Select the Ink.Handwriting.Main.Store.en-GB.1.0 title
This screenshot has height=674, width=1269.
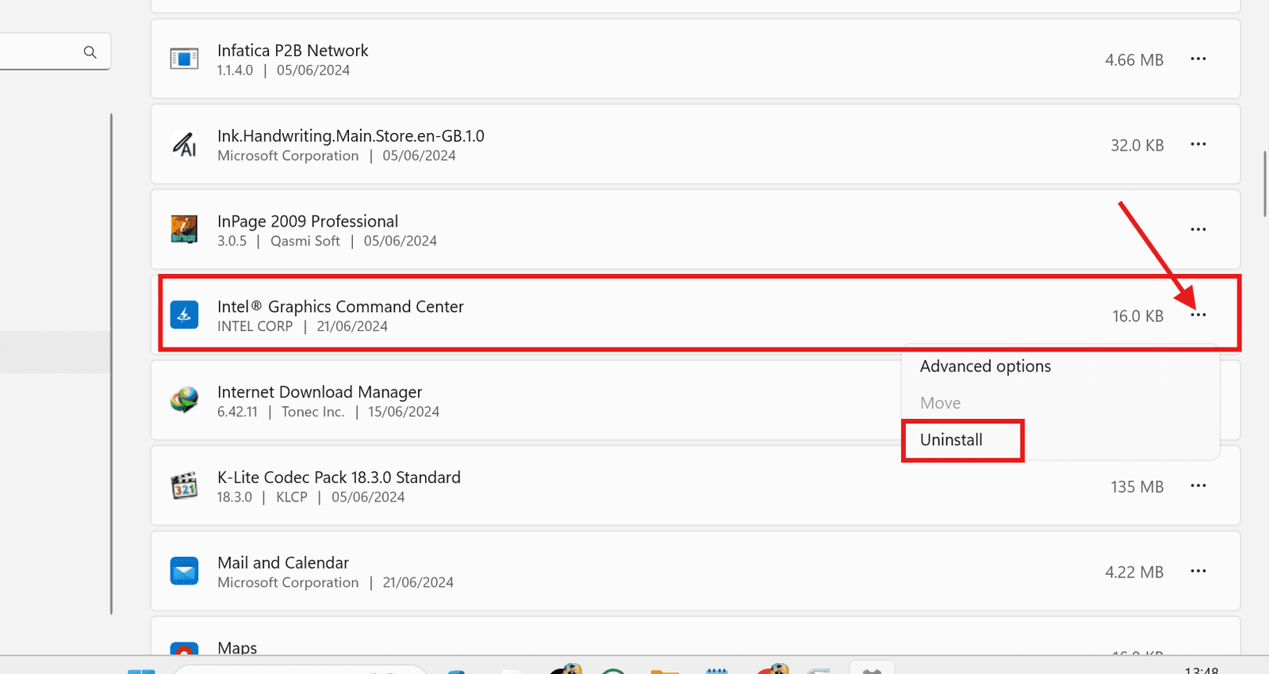pos(351,136)
